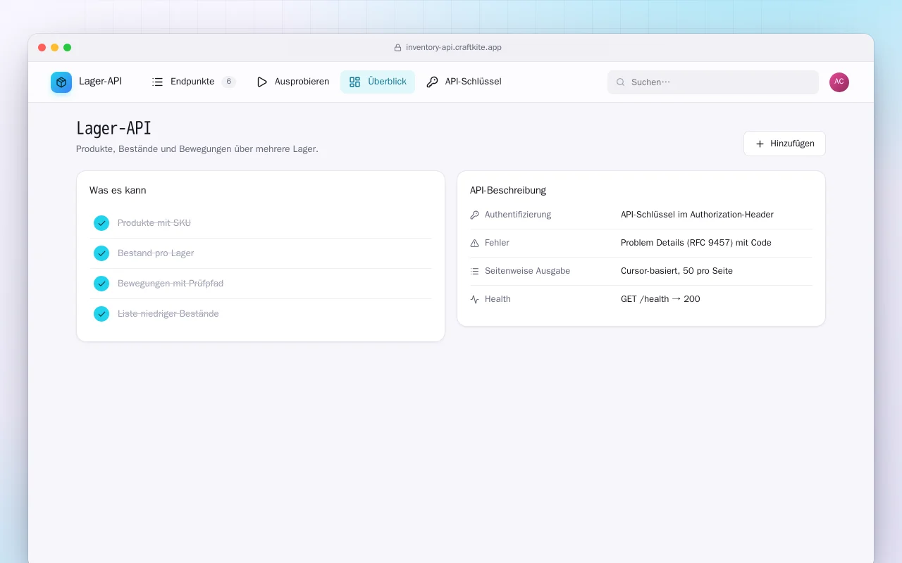Open the AC user avatar
This screenshot has width=902, height=563.
(x=839, y=82)
